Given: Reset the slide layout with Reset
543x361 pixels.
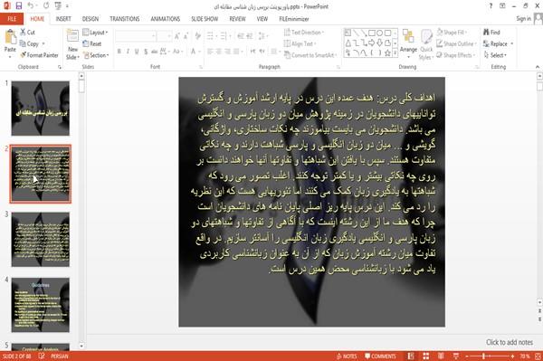Looking at the screenshot, I should [x=92, y=44].
